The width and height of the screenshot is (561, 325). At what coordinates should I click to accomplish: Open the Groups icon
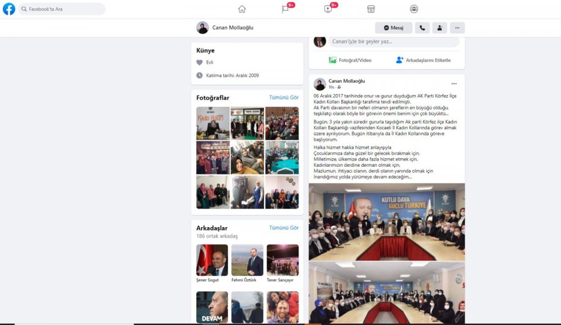click(x=414, y=10)
